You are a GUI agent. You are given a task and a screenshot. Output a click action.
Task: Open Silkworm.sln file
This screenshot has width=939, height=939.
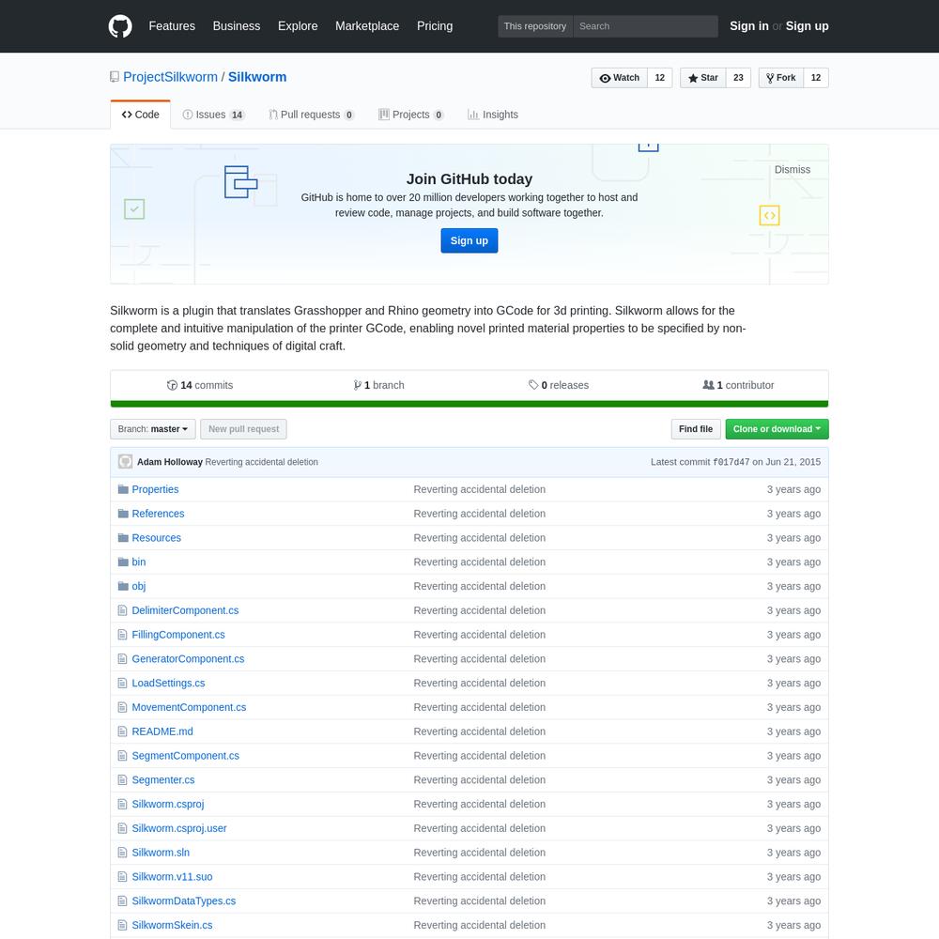[161, 853]
